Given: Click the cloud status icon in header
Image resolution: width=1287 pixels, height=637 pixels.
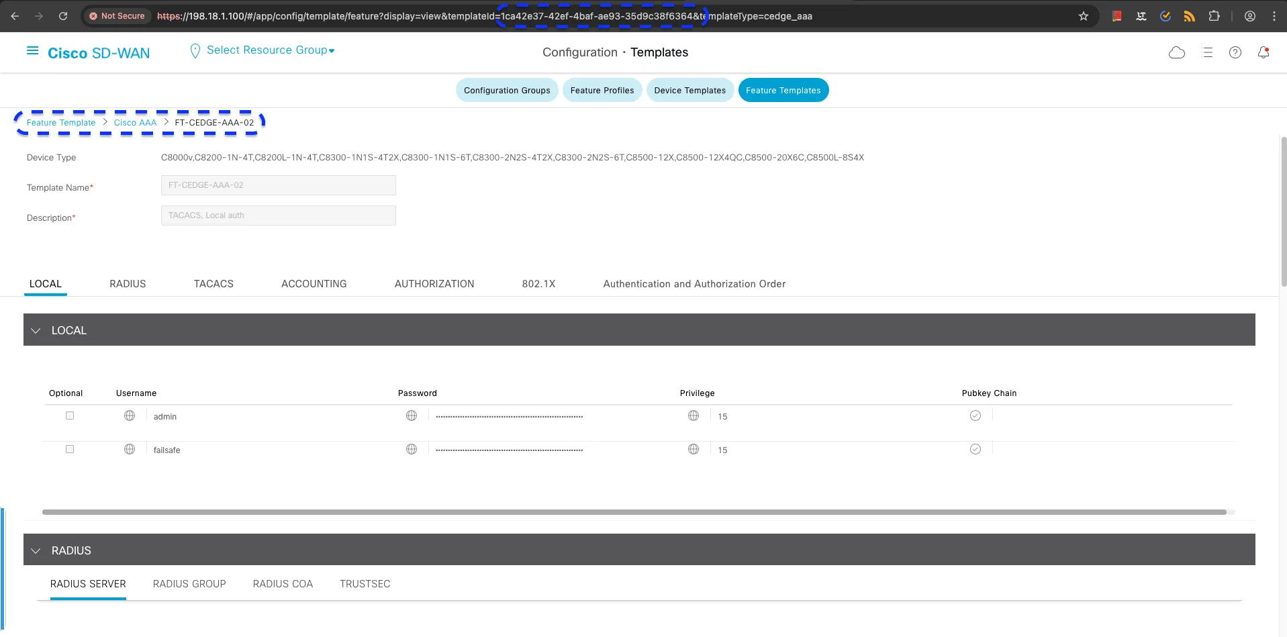Looking at the screenshot, I should [x=1177, y=52].
